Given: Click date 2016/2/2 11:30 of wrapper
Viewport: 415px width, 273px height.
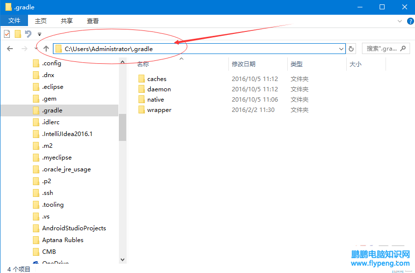Looking at the screenshot, I should [253, 110].
